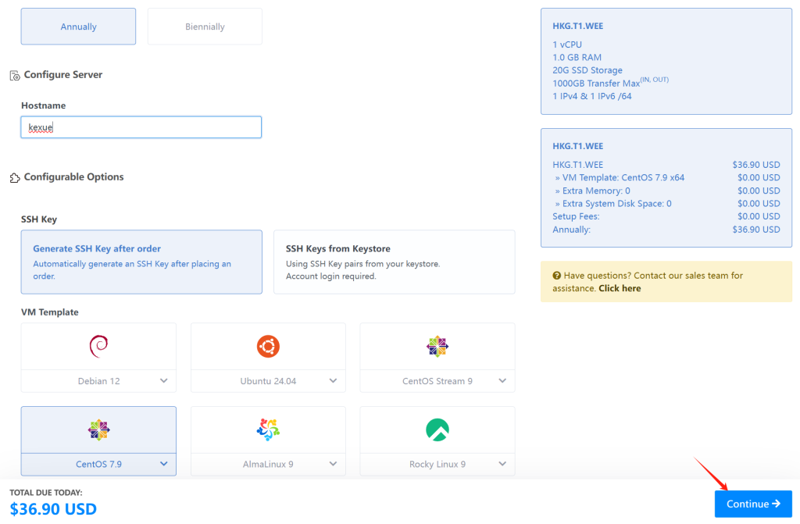
Task: Choose SSH Keys from Keystore option
Action: [394, 262]
